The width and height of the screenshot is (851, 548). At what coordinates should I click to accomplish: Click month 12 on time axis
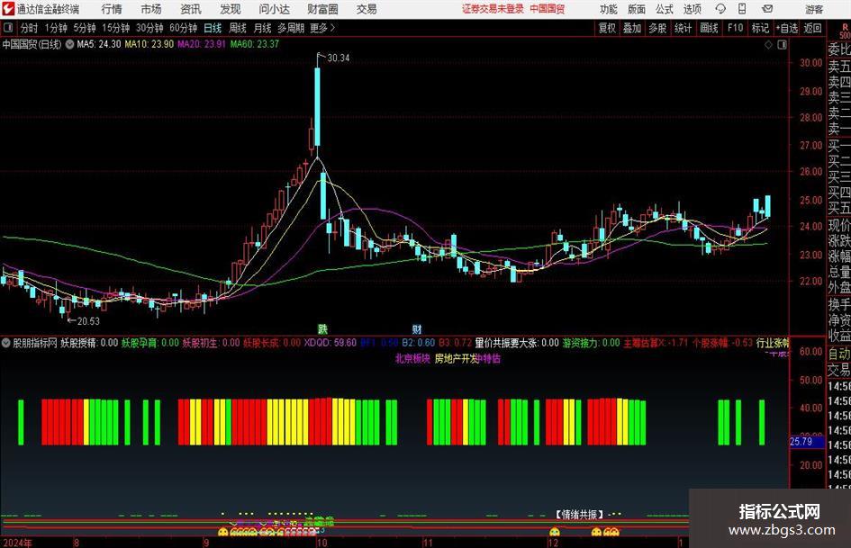pos(553,543)
